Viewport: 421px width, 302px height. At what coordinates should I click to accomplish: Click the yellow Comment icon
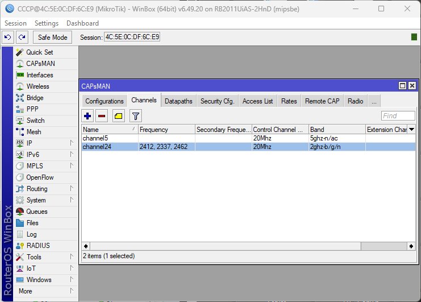click(118, 116)
